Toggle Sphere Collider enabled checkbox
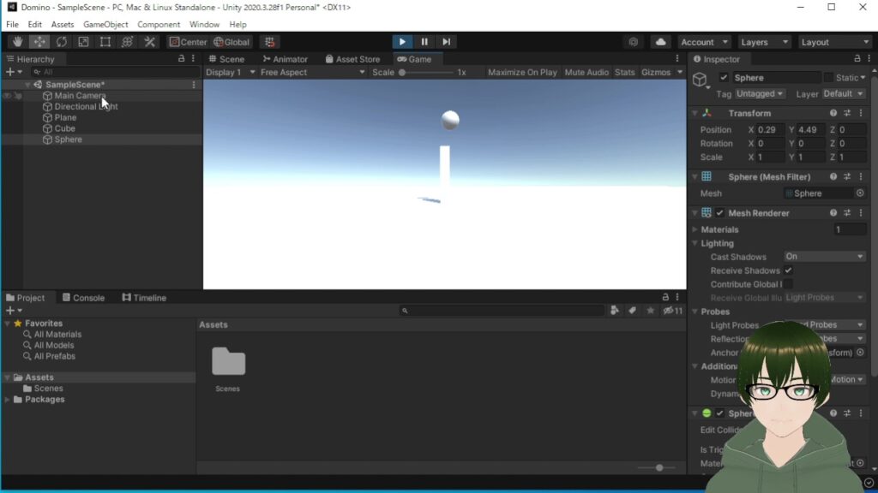878x493 pixels. tap(719, 413)
